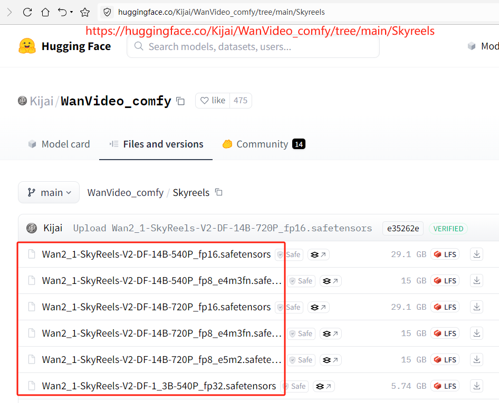Screen dimensions: 499x403
Task: Go to the WanVideo_comfy breadcrumb folder
Action: pos(126,193)
